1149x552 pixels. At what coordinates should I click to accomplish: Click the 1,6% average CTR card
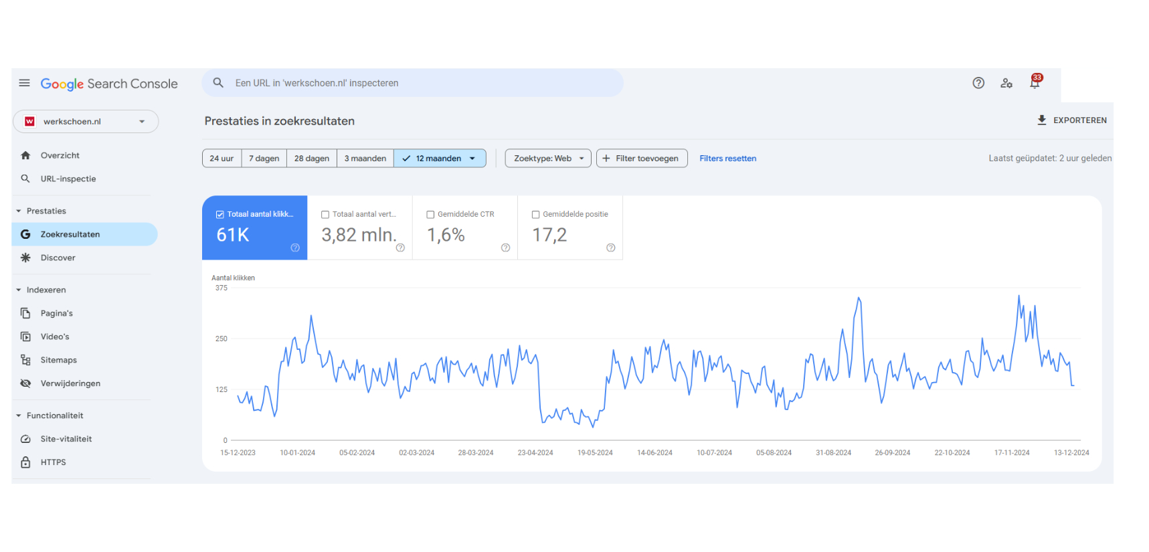[x=465, y=227]
